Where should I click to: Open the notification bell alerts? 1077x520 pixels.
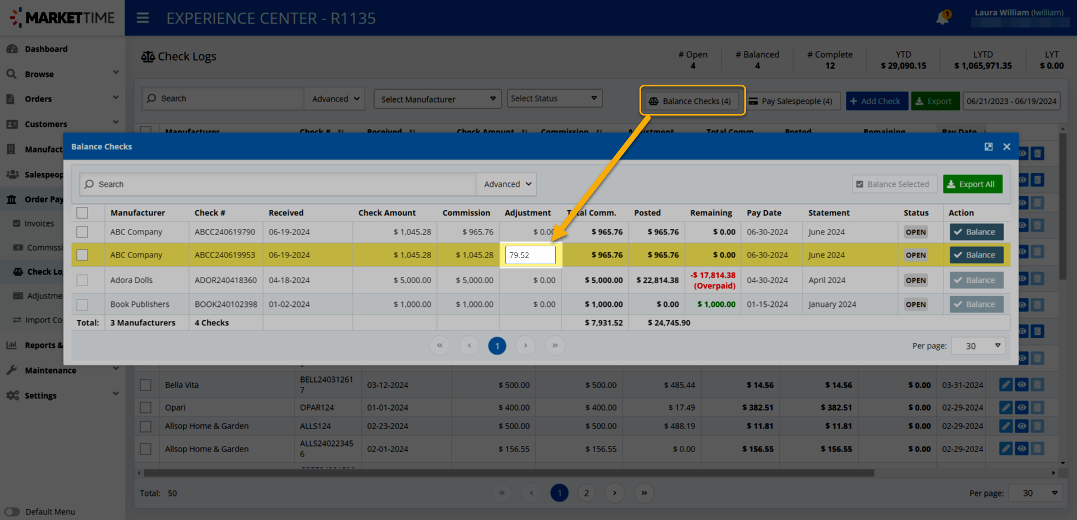(942, 17)
